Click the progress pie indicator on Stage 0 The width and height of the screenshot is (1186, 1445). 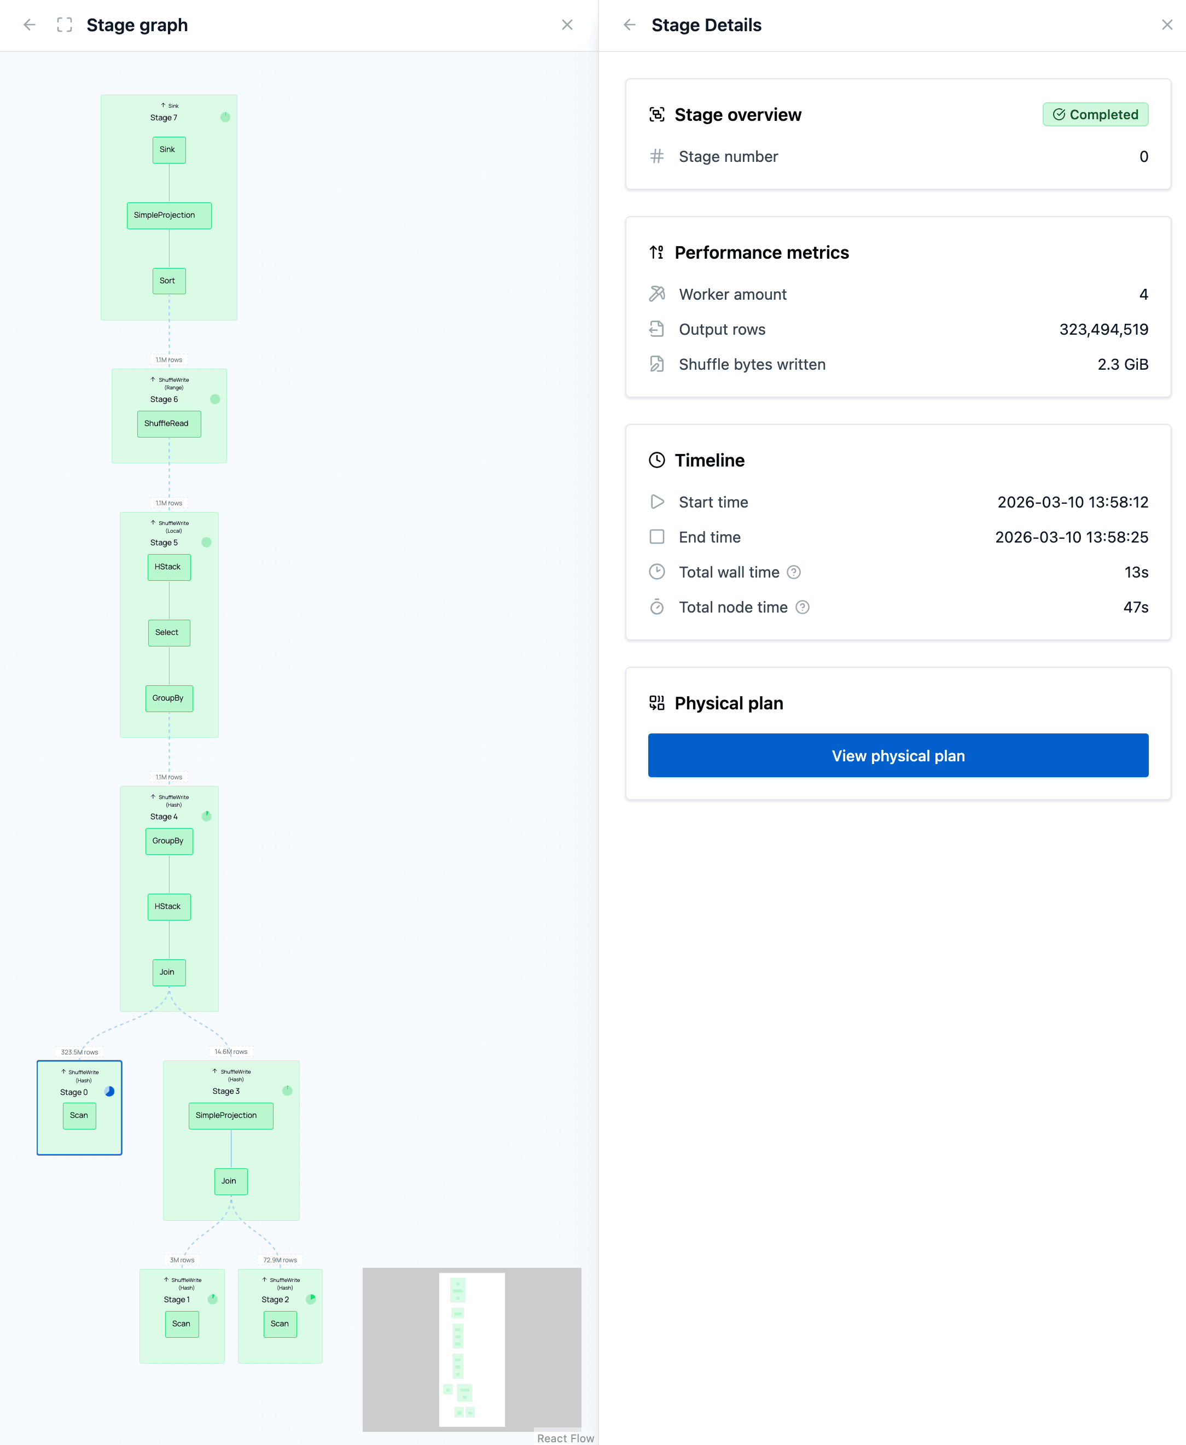(109, 1091)
